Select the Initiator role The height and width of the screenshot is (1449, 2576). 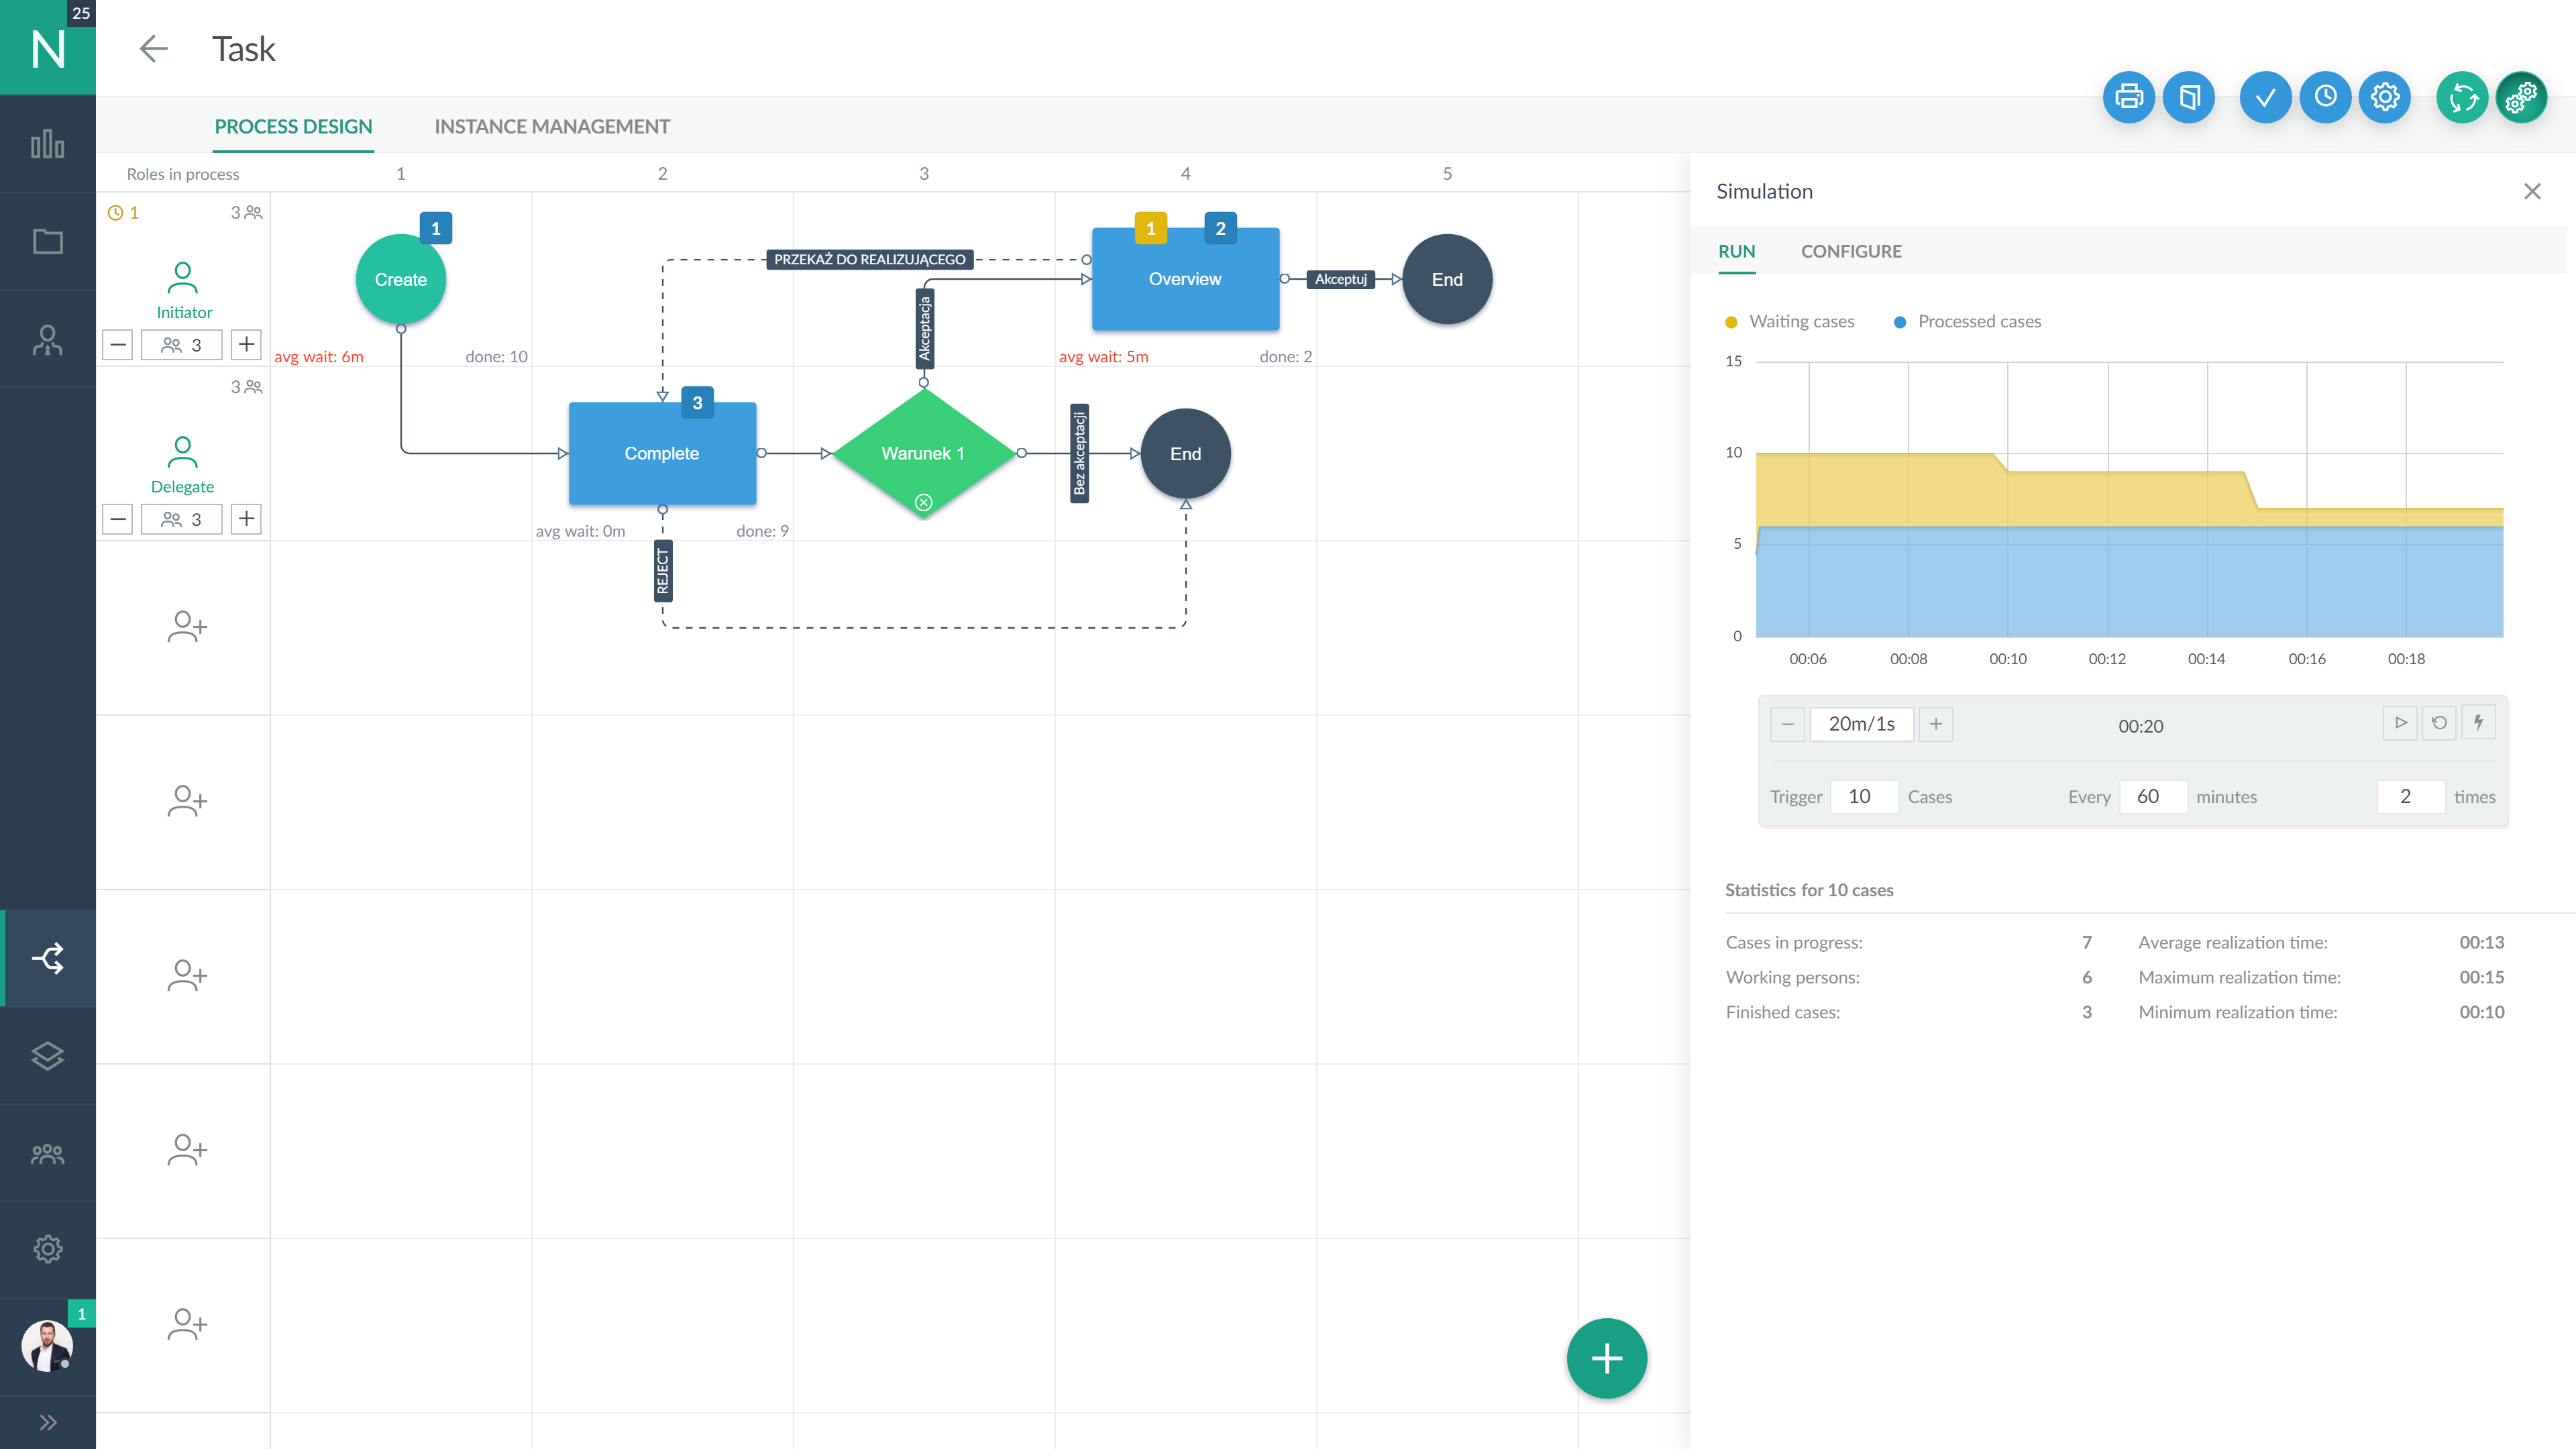tap(183, 291)
